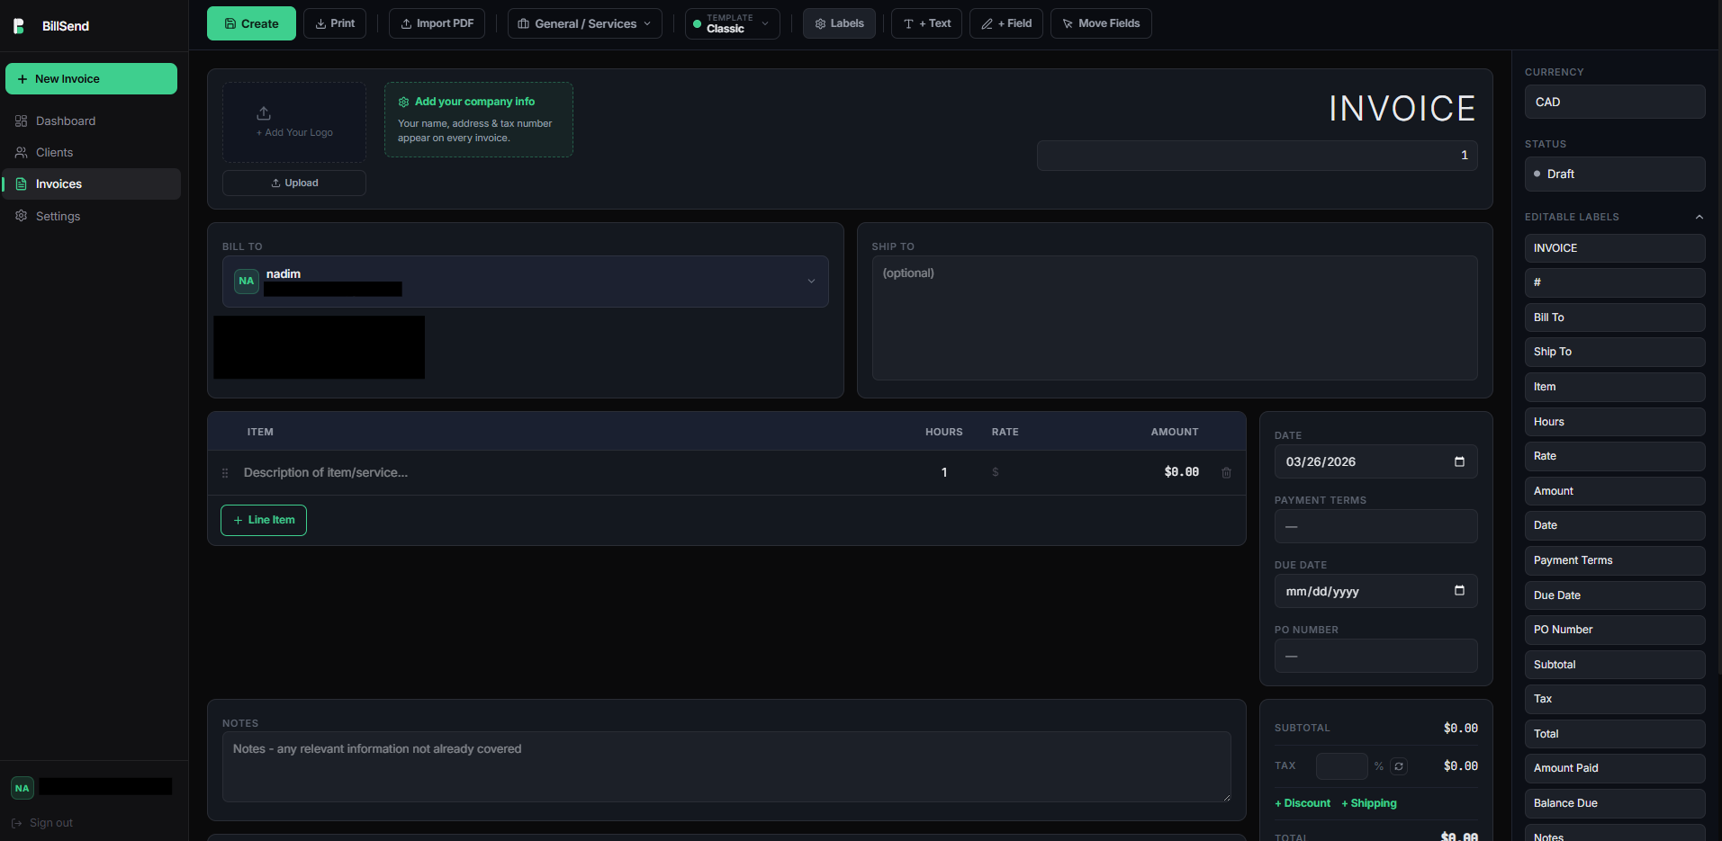1722x841 pixels.
Task: Edit the PO Number label field
Action: [x=1615, y=630]
